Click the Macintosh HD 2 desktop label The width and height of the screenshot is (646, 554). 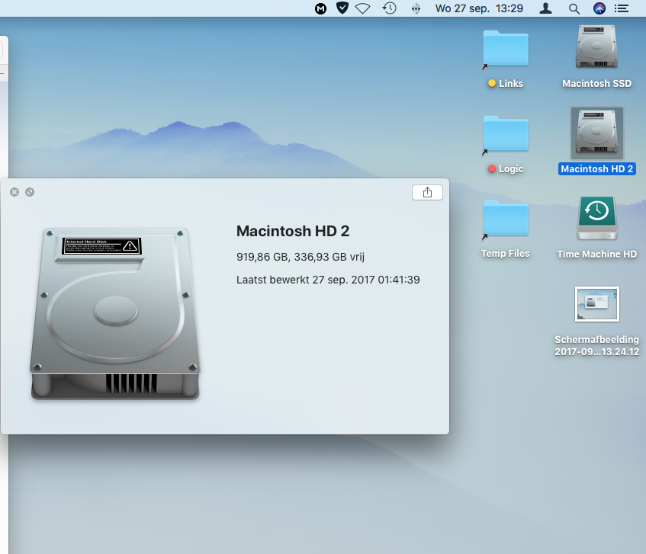click(597, 169)
